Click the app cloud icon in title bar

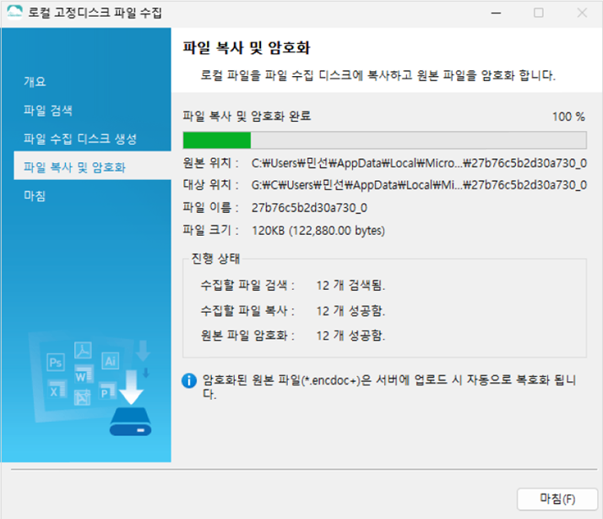point(14,13)
